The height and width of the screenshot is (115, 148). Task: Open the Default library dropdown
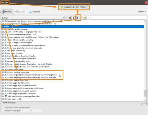coord(33,18)
